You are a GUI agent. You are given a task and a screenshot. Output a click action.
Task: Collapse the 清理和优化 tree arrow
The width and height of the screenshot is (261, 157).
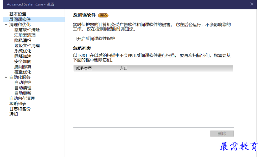point(6,25)
